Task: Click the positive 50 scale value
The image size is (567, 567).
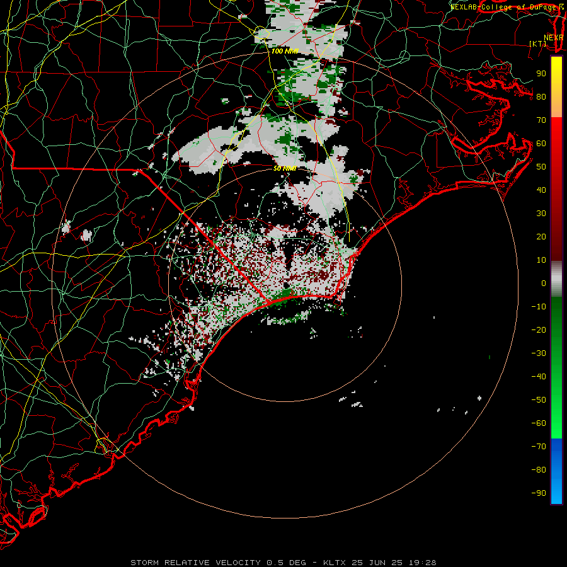Action: (541, 167)
